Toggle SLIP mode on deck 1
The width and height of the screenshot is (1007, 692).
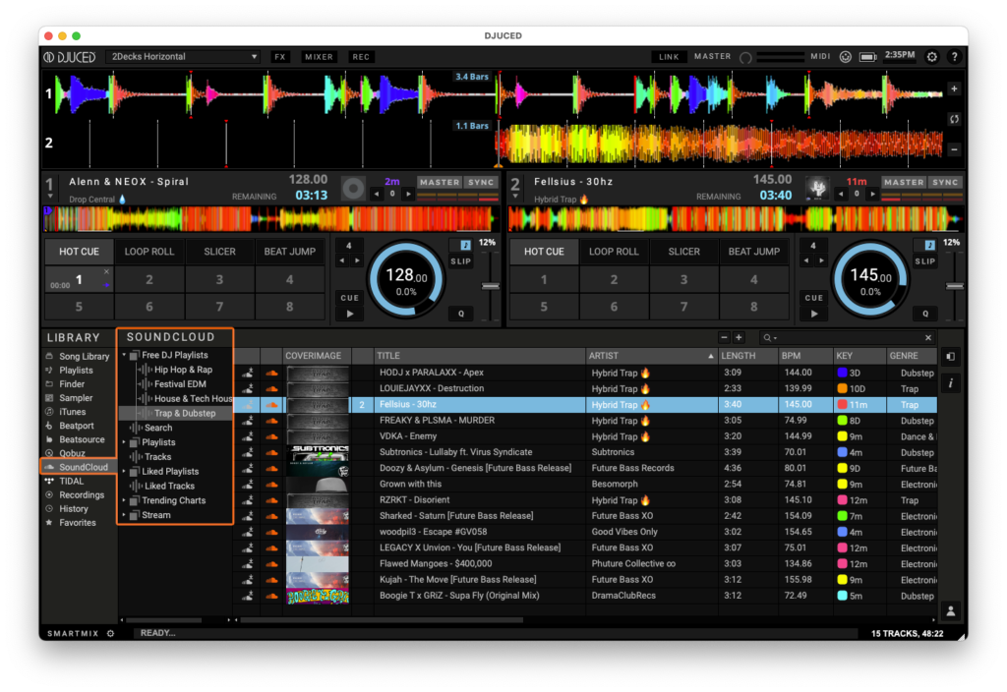tap(460, 261)
